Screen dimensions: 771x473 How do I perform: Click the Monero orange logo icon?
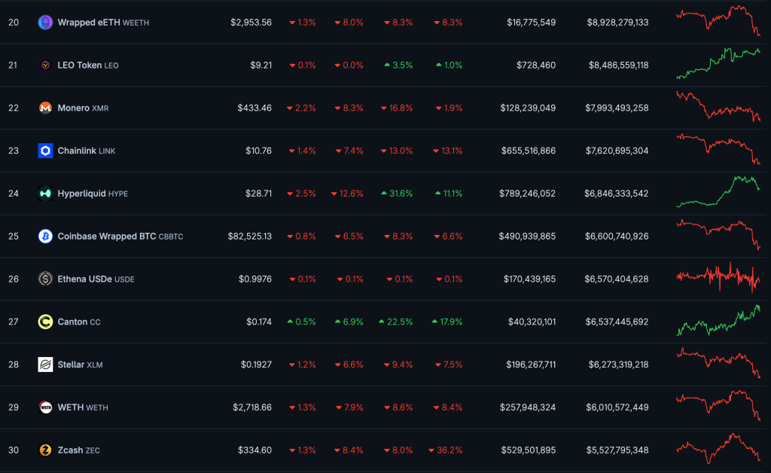click(x=45, y=108)
